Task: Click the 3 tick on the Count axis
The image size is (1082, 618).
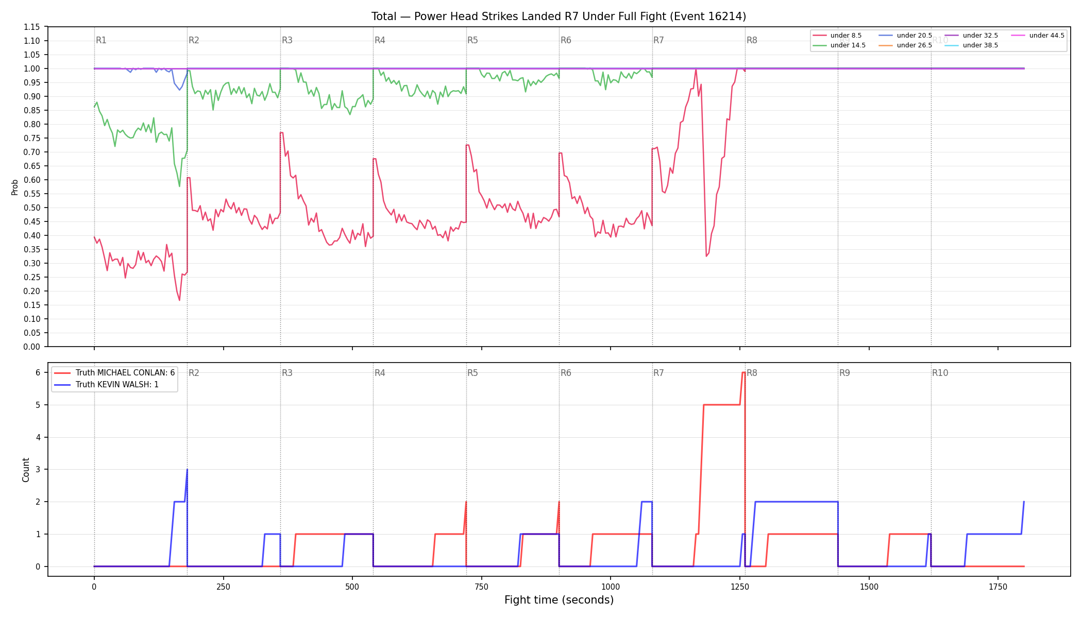Action: click(38, 469)
